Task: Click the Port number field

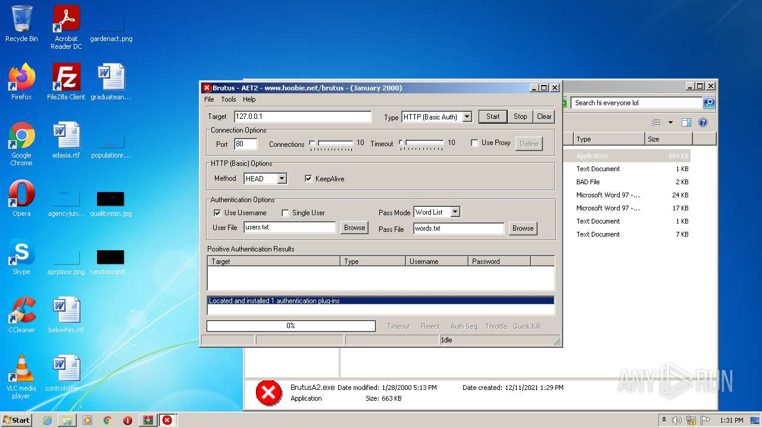Action: [246, 144]
